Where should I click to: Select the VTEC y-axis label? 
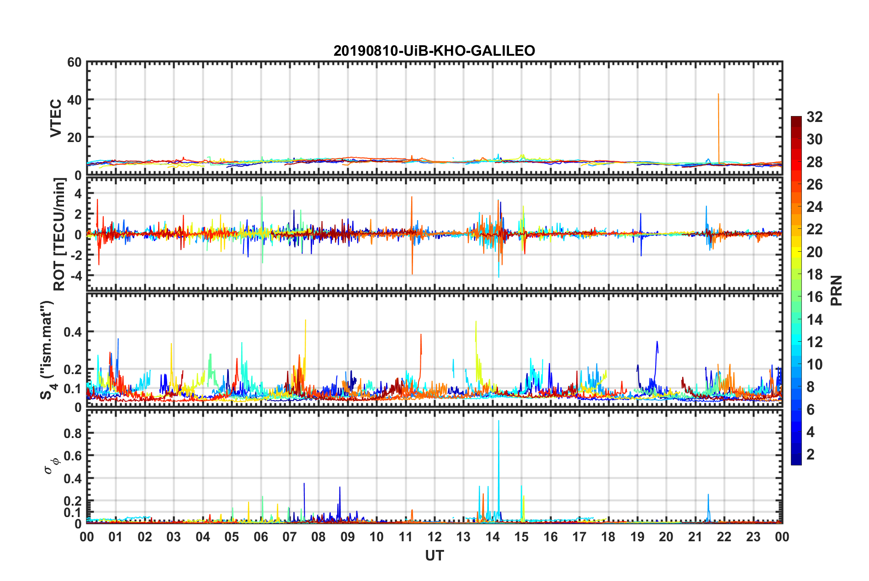pyautogui.click(x=56, y=118)
